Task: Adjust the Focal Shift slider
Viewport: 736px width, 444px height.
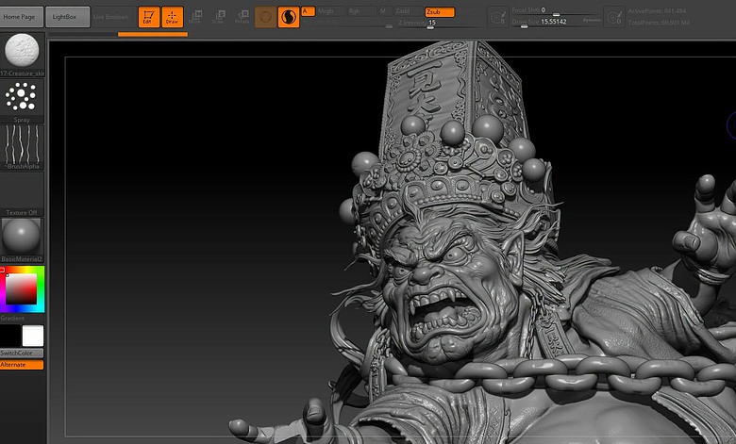Action: (556, 10)
